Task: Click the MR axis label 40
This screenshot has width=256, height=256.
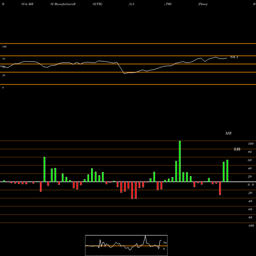Action: 250,168
